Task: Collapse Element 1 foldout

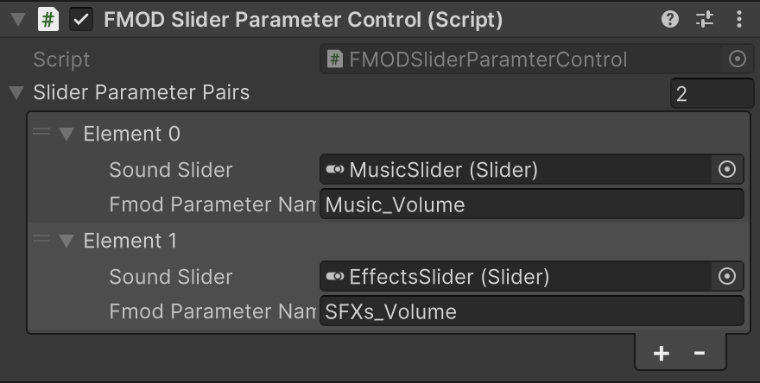Action: click(x=66, y=241)
